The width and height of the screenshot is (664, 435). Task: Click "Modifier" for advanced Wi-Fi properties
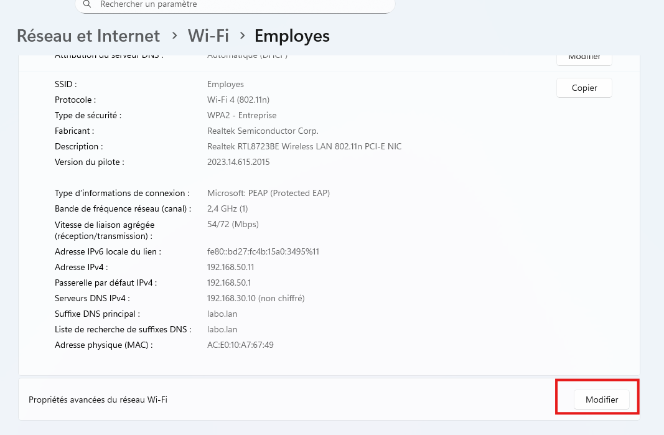(x=601, y=400)
